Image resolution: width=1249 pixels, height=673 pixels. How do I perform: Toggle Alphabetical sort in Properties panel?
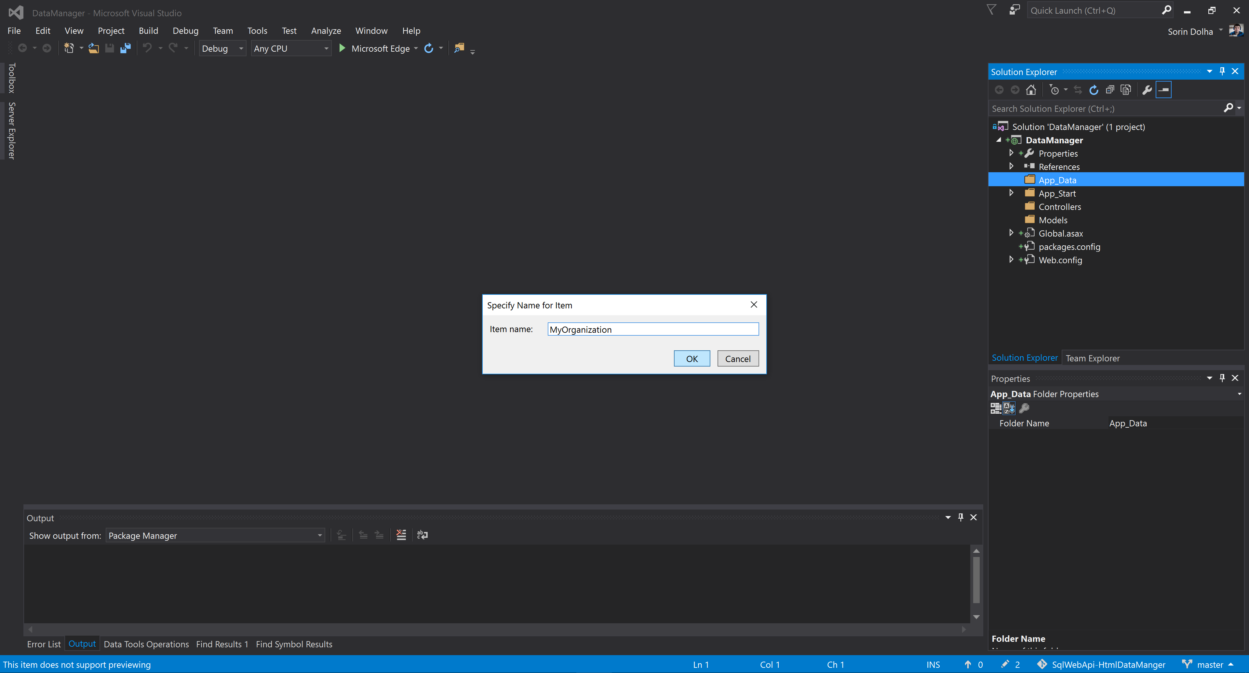coord(1009,408)
